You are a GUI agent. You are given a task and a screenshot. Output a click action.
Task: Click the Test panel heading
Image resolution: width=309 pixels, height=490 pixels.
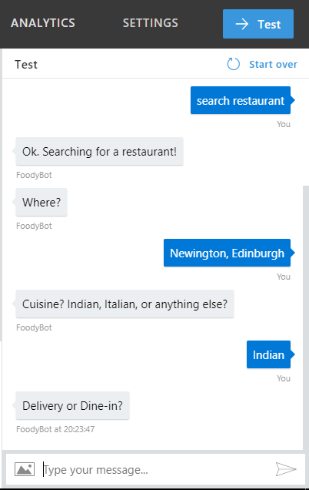pos(26,65)
